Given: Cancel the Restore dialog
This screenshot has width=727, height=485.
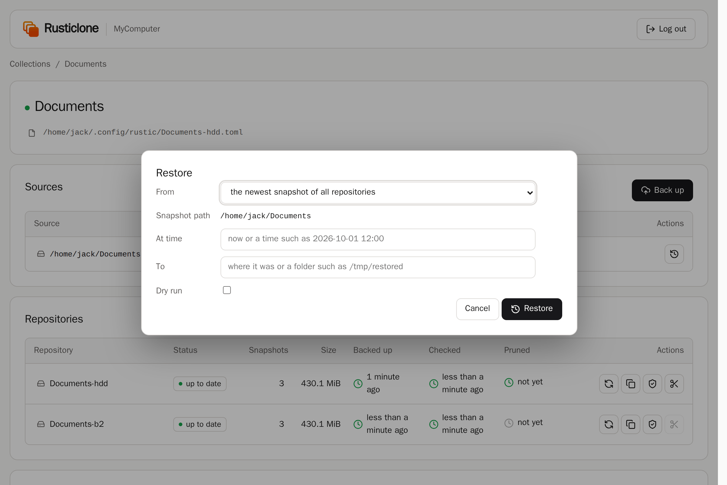Looking at the screenshot, I should point(477,309).
